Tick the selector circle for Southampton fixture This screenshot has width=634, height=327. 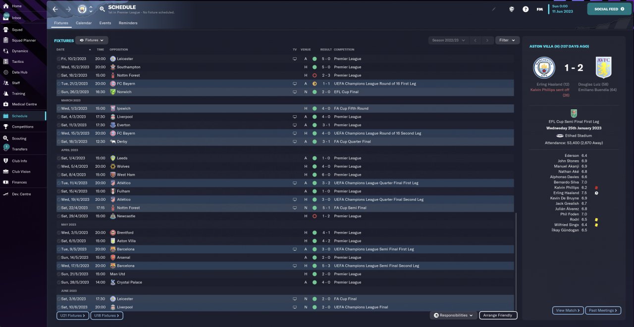(59, 67)
